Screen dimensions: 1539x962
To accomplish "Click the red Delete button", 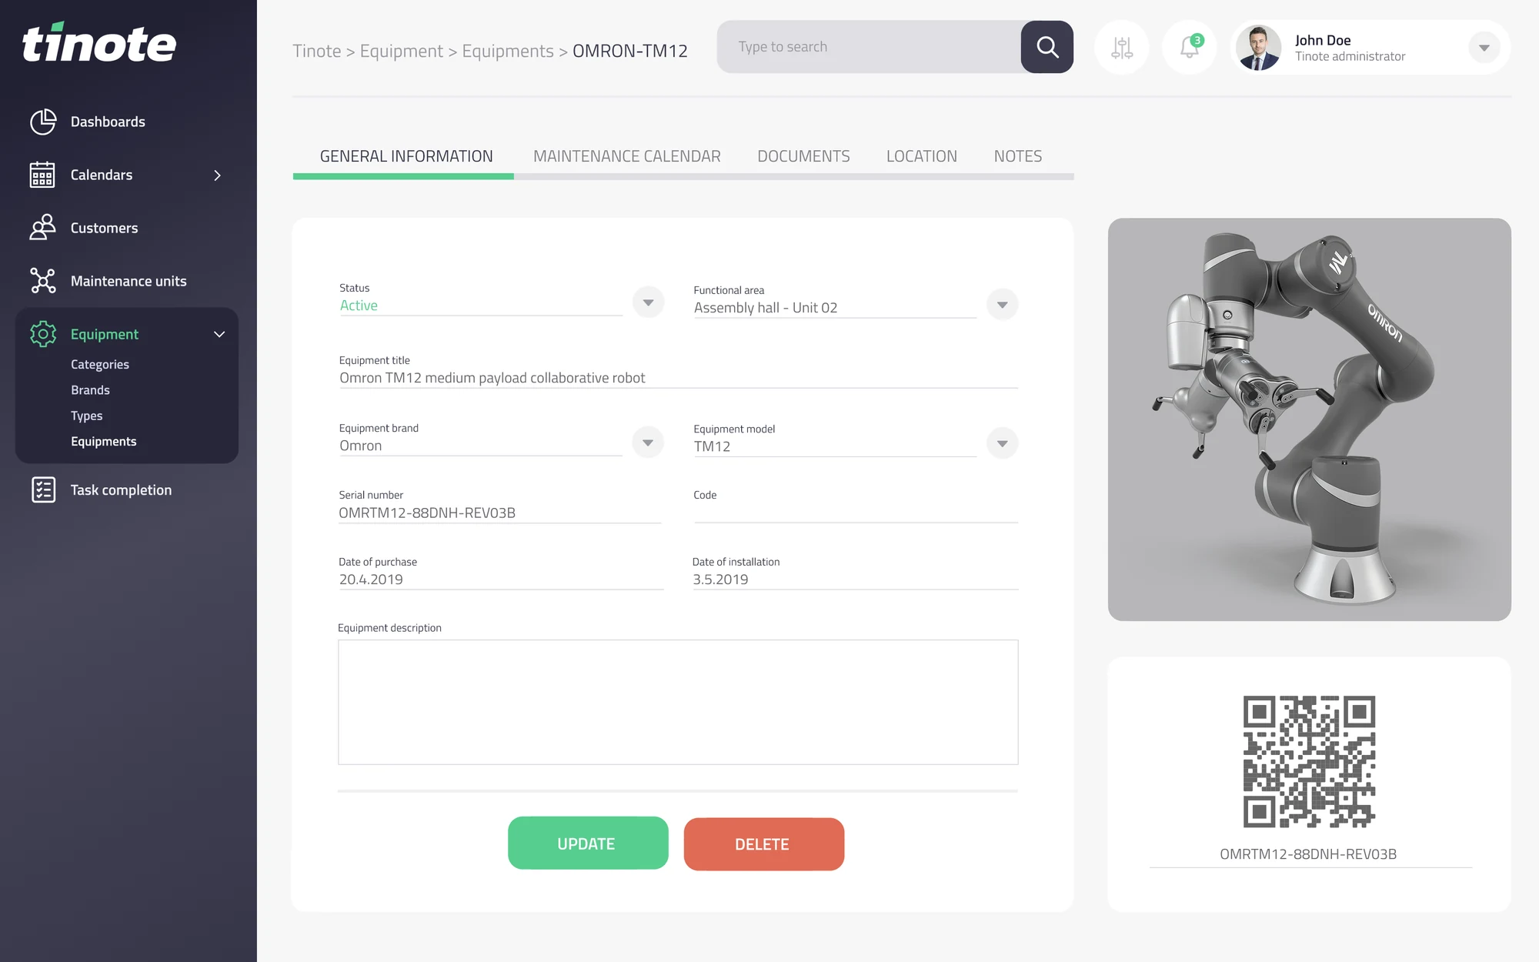I will tap(763, 844).
